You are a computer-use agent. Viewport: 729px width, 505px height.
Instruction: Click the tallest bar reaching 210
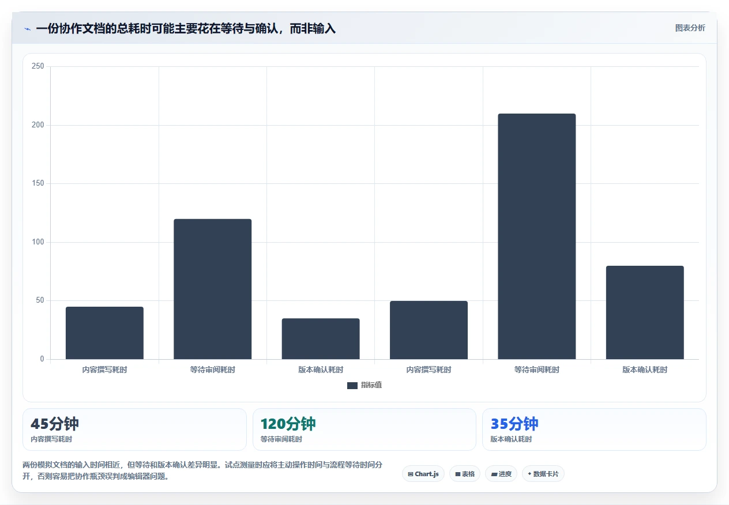537,236
